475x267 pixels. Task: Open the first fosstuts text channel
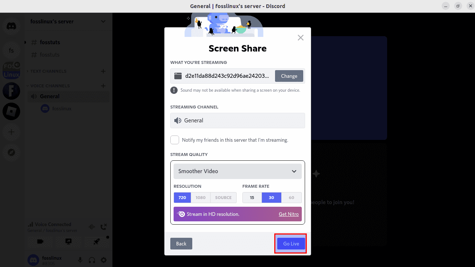pyautogui.click(x=68, y=42)
